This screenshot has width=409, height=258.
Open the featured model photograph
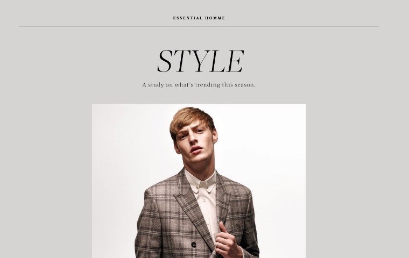(199, 181)
